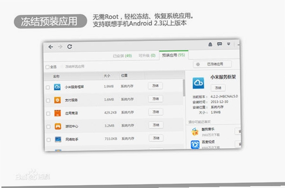Screen dimensions: 285x188
Task: Click 冻结所选应用 link
Action: click(75, 67)
